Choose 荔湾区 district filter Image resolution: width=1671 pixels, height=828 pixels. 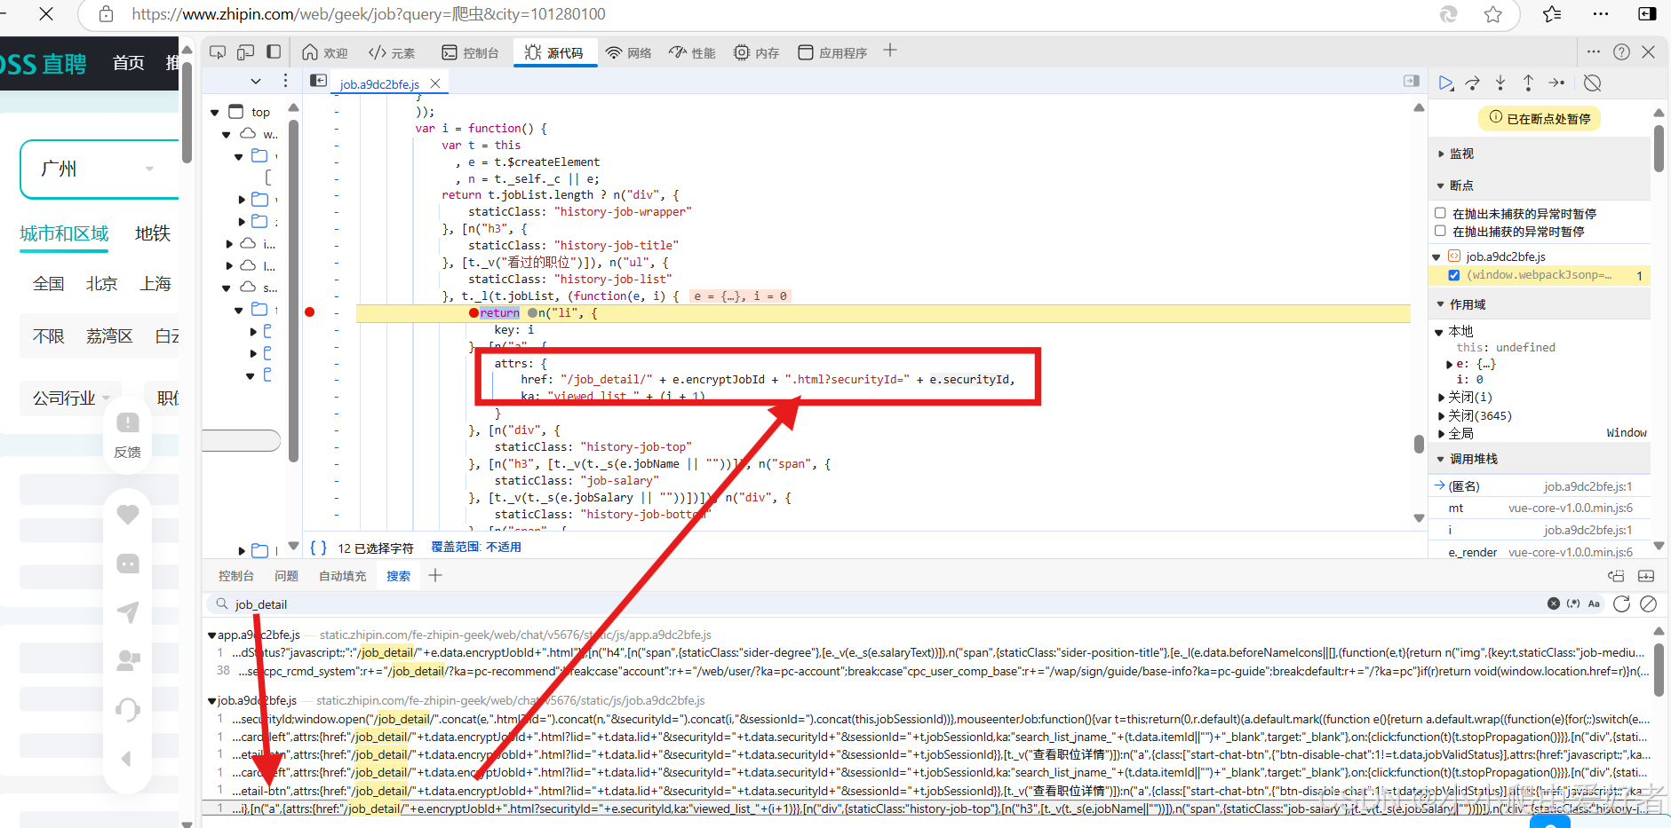(109, 336)
